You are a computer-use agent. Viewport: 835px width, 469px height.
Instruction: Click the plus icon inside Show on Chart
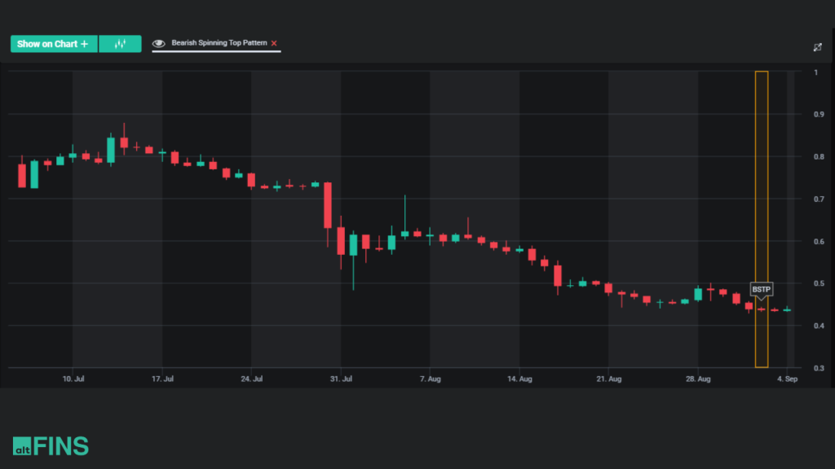(87, 44)
